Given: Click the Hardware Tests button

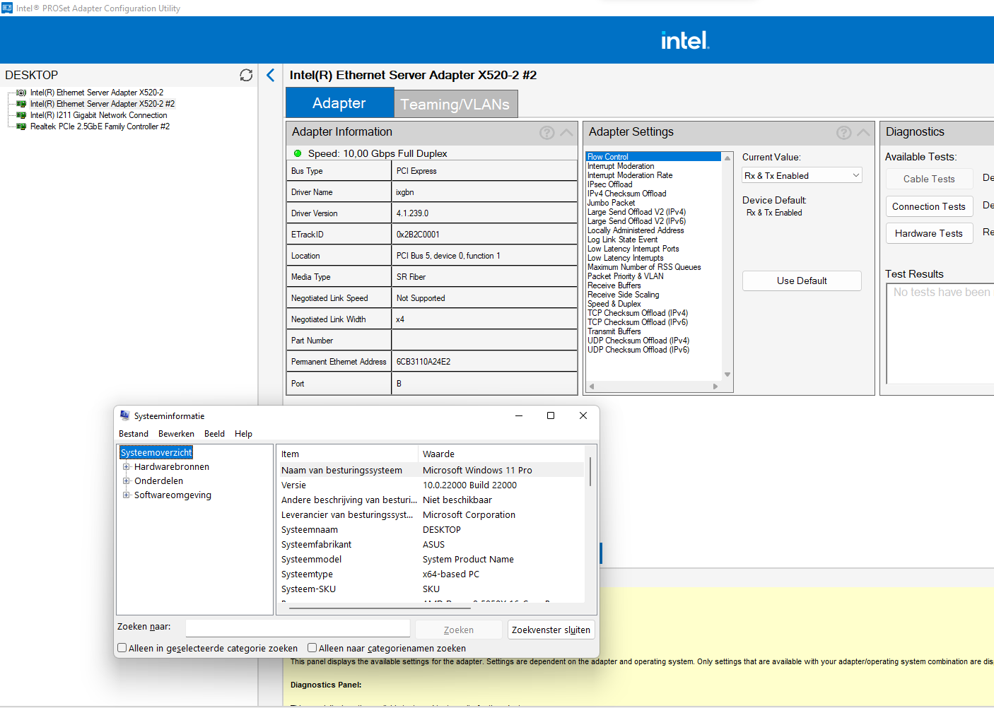Looking at the screenshot, I should coord(929,233).
